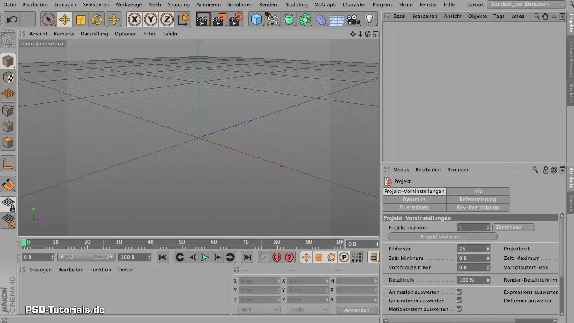Toggle X axis lock
Image resolution: width=574 pixels, height=323 pixels.
(135, 20)
